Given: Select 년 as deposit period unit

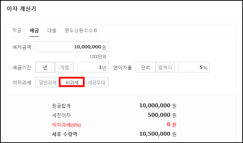Looking at the screenshot, I should [45, 67].
